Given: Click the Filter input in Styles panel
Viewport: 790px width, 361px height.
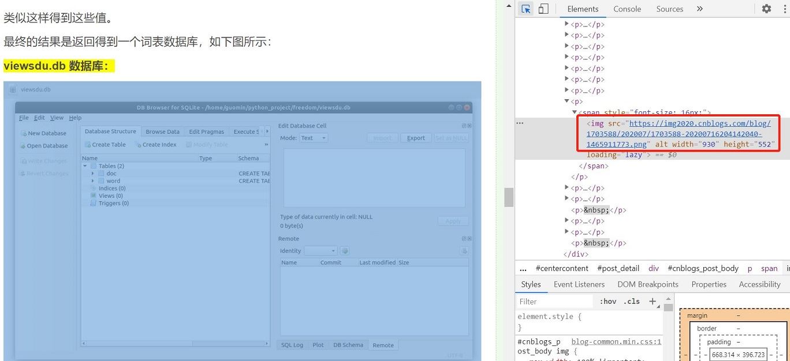Looking at the screenshot, I should coord(554,301).
